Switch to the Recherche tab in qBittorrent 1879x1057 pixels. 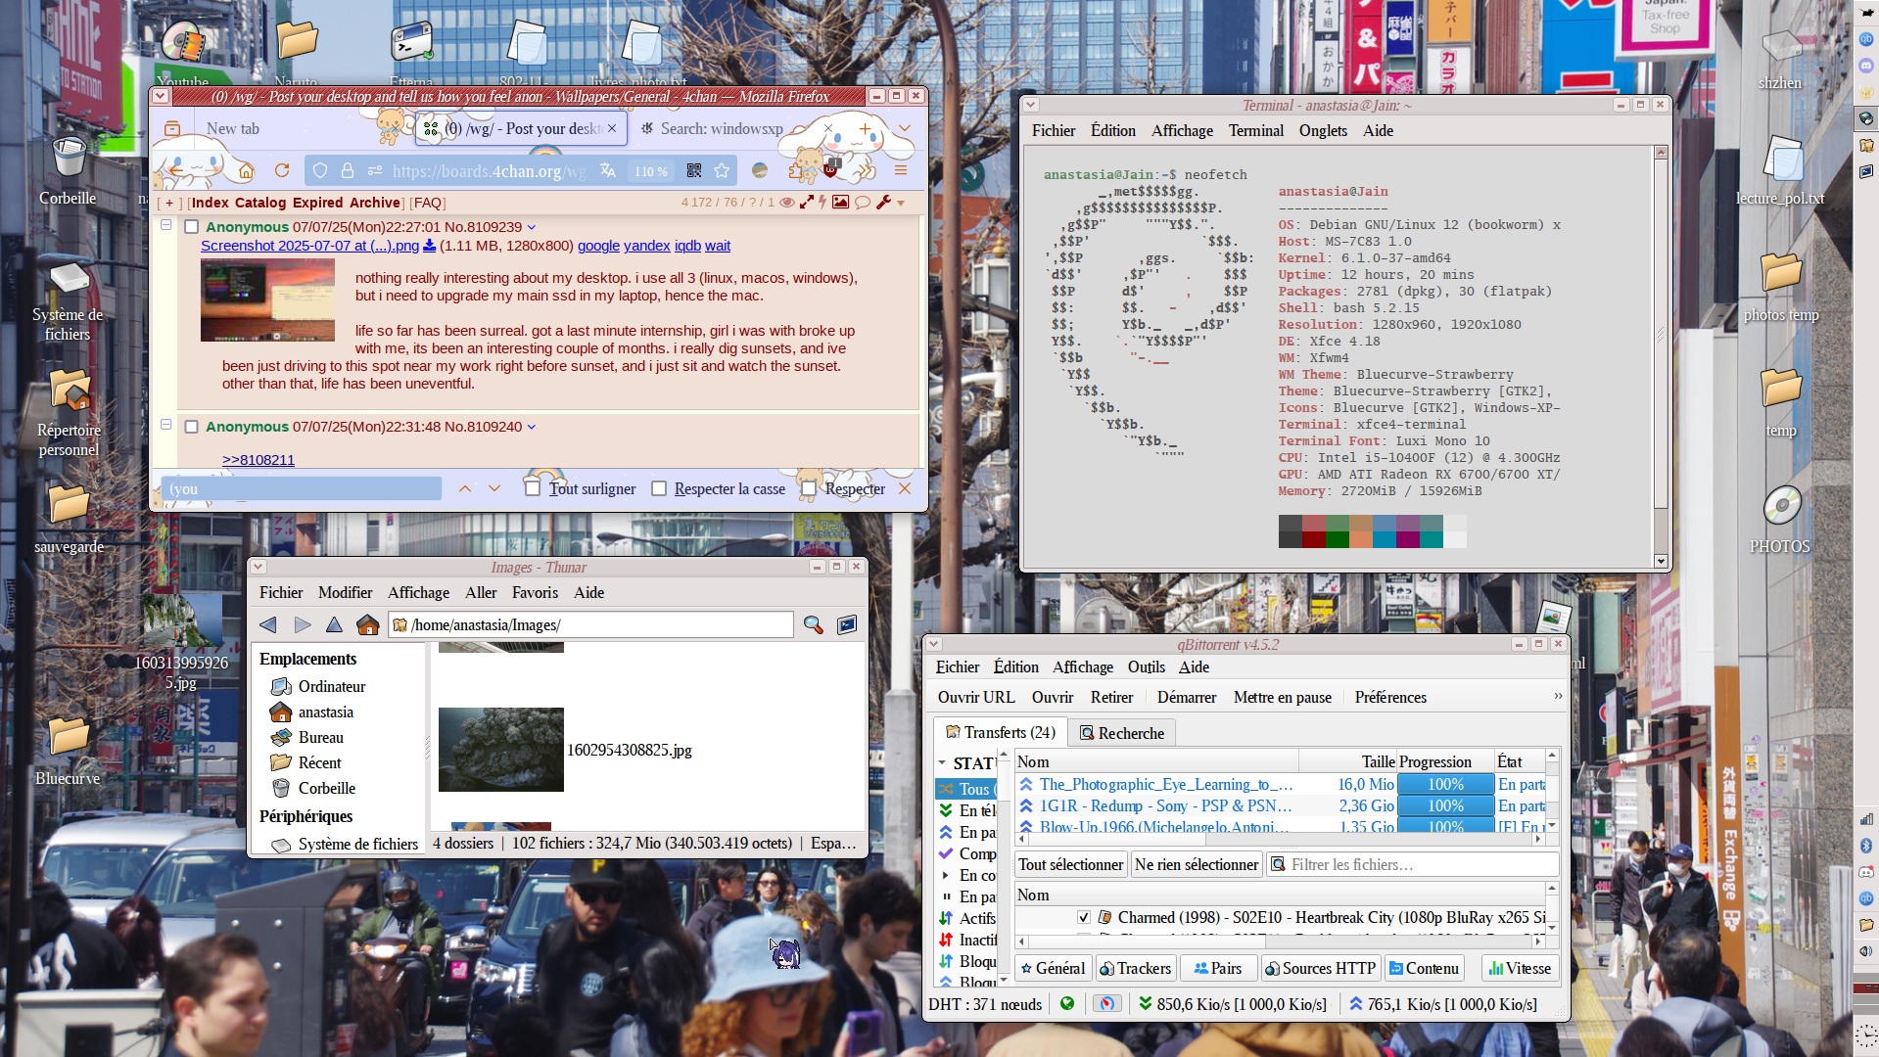(x=1121, y=733)
